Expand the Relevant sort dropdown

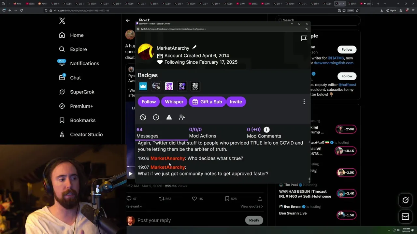134,206
